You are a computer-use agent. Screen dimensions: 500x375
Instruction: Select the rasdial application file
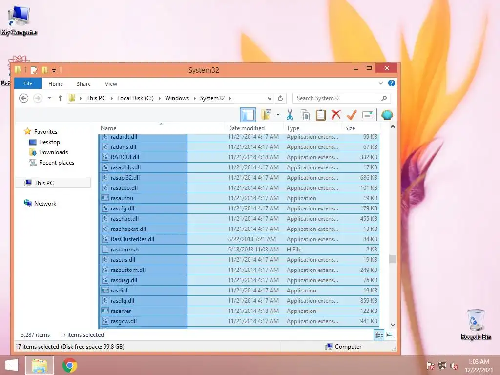[238, 290]
